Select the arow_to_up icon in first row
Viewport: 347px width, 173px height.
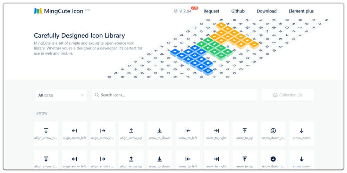click(245, 131)
